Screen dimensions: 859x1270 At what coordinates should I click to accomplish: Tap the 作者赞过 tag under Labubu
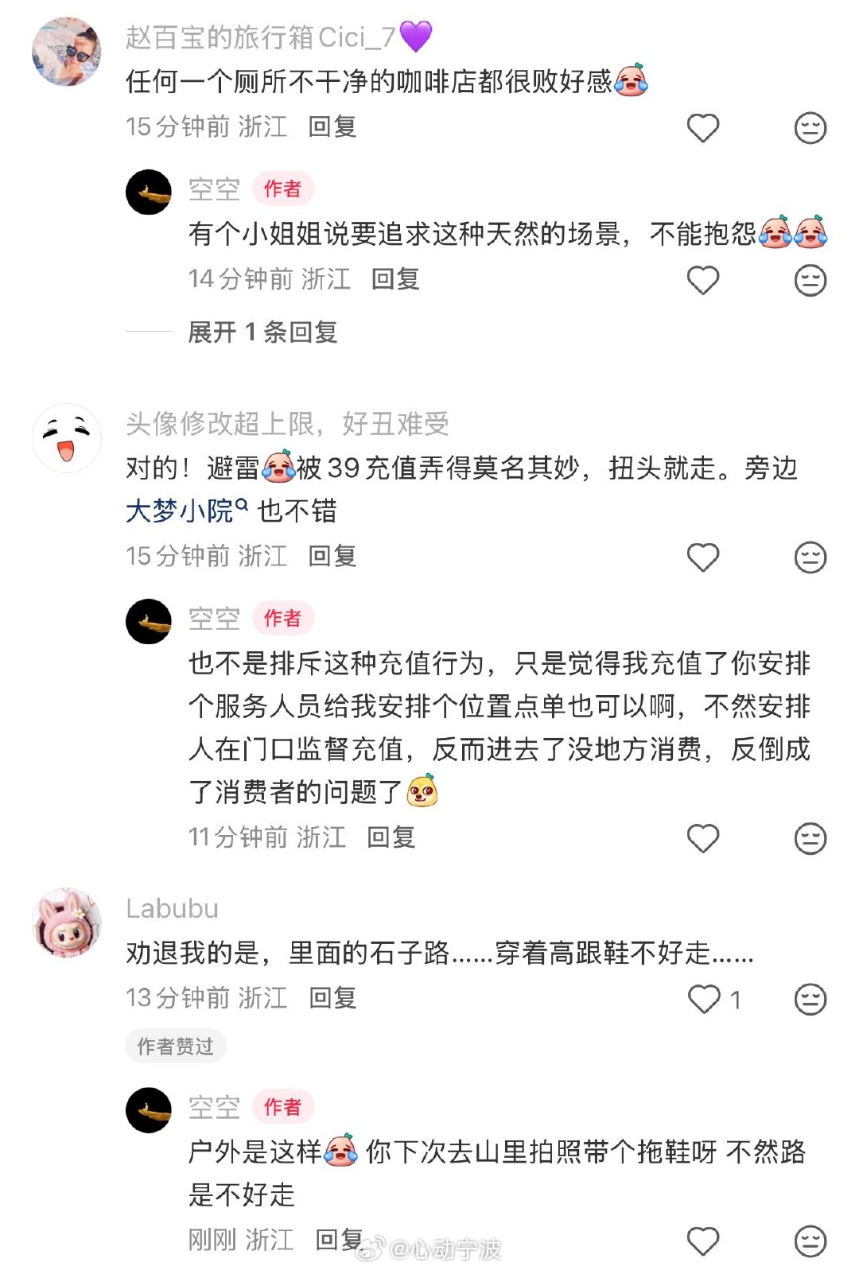[x=175, y=1046]
